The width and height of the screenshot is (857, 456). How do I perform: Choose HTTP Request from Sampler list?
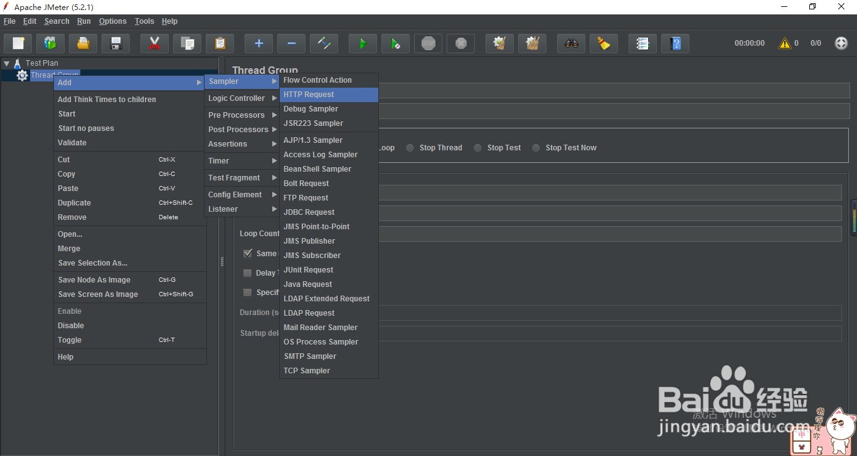click(x=329, y=95)
